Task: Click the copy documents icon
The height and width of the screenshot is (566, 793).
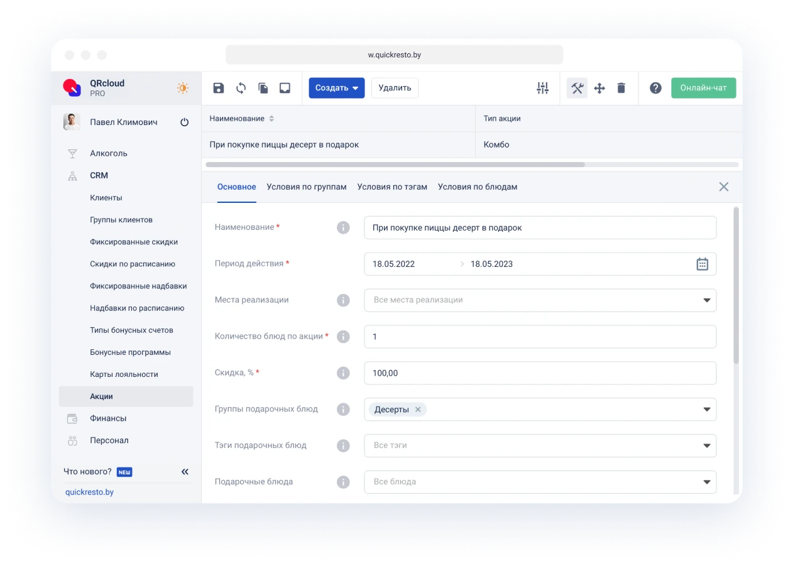Action: coord(263,88)
